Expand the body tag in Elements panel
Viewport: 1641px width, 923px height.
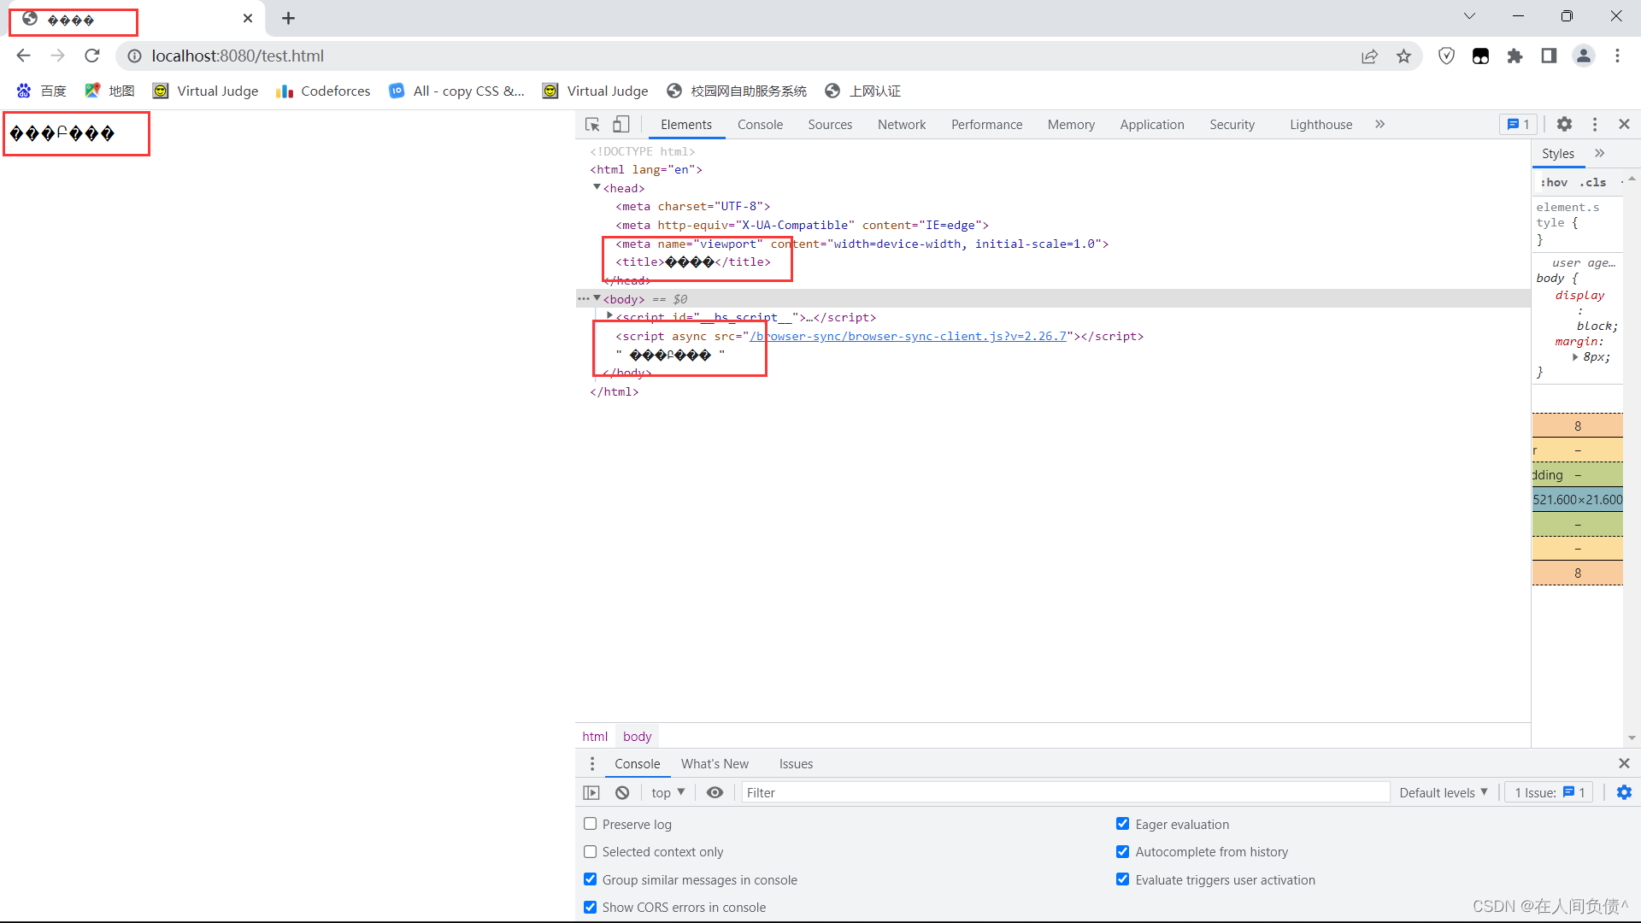tap(597, 298)
